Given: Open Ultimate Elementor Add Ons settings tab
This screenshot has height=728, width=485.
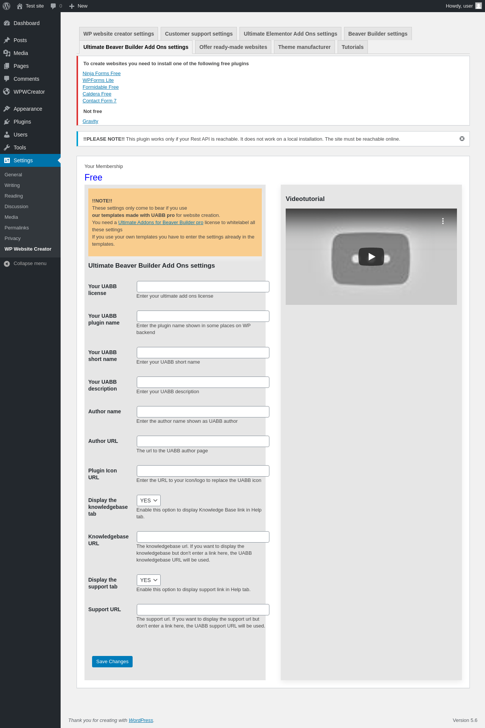Looking at the screenshot, I should pos(291,34).
